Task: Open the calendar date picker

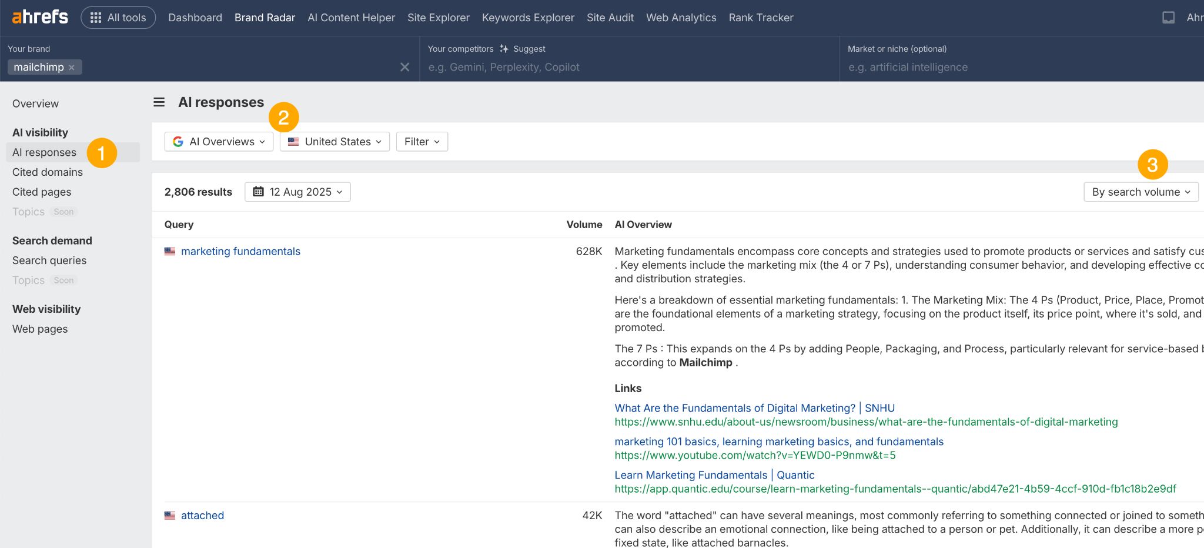Action: 297,192
